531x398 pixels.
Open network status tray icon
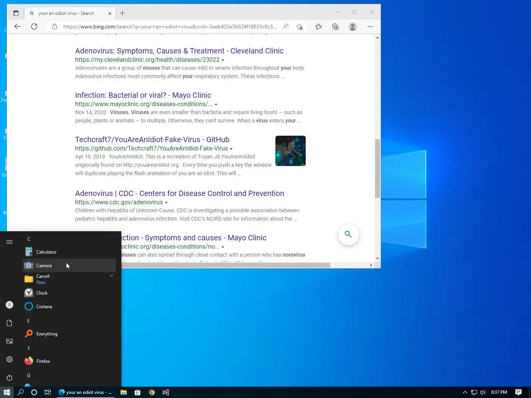474,392
